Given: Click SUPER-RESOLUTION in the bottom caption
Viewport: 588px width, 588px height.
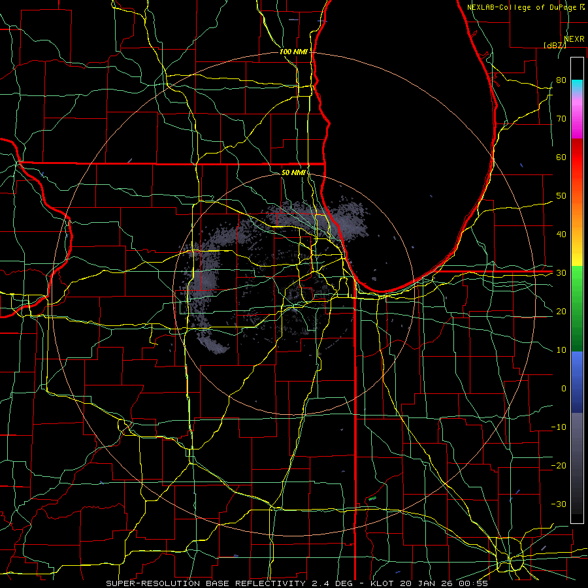Looking at the screenshot, I should 154,583.
